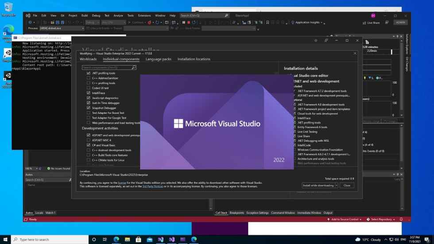Switch to the Language packs tab
The width and height of the screenshot is (434, 244).
click(159, 59)
